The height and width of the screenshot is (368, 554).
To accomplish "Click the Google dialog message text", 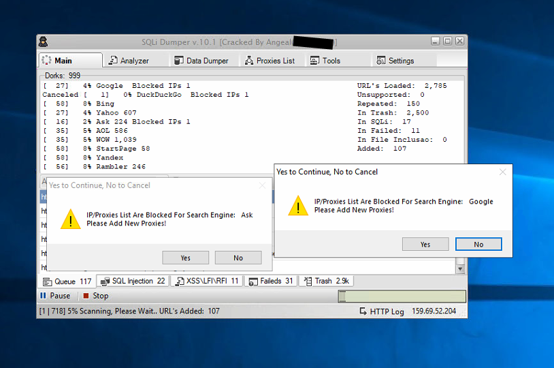I will 404,206.
